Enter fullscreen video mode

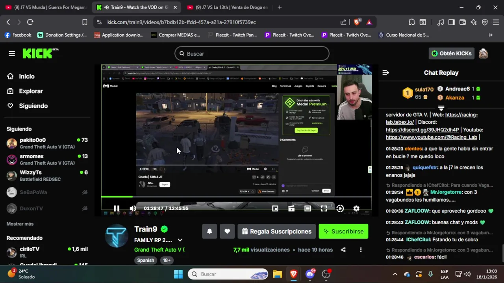point(324,208)
